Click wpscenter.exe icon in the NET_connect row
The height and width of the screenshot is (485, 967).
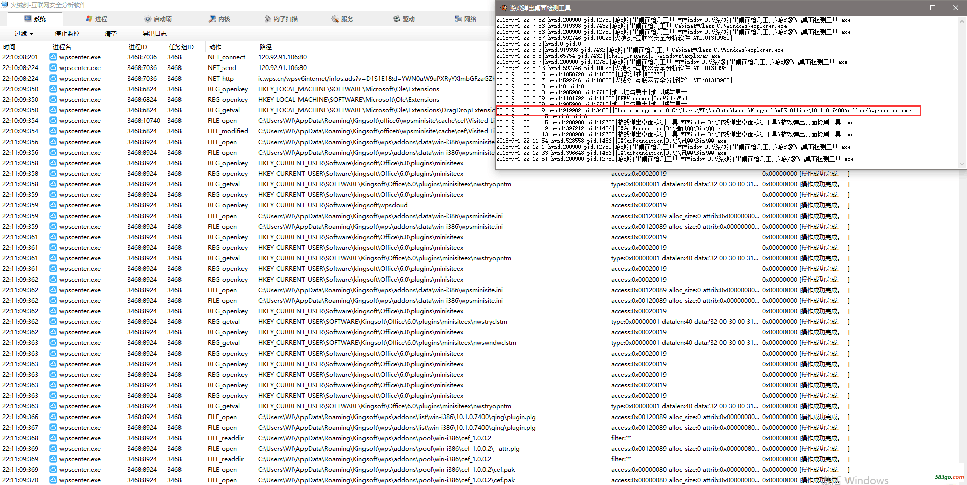coord(53,57)
